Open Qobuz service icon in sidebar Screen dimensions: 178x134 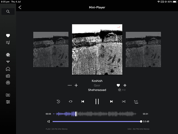point(8,55)
